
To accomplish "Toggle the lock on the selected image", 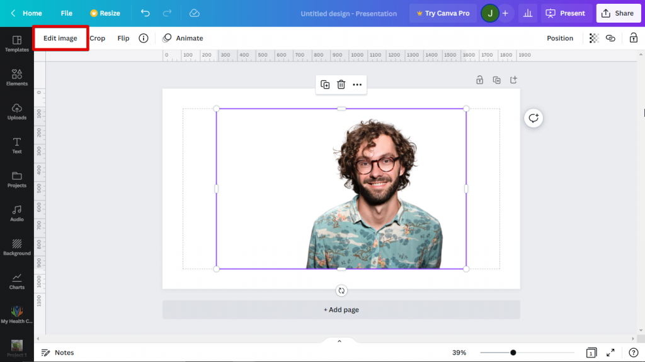I will click(634, 38).
